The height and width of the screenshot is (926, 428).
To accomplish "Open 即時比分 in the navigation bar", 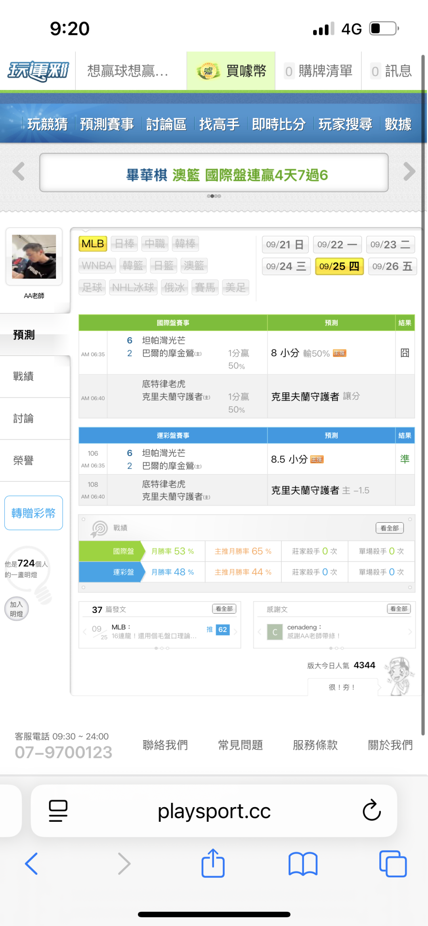I will pos(279,124).
